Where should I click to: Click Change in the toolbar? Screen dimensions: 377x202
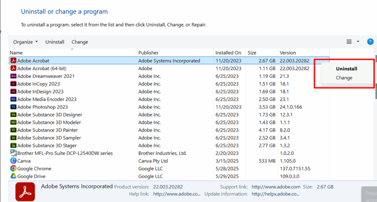click(80, 42)
